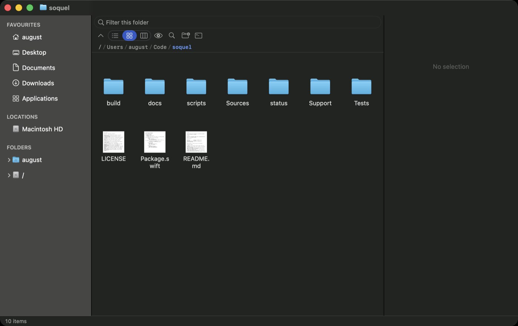Select the Support folder
The image size is (518, 326).
click(x=320, y=92)
